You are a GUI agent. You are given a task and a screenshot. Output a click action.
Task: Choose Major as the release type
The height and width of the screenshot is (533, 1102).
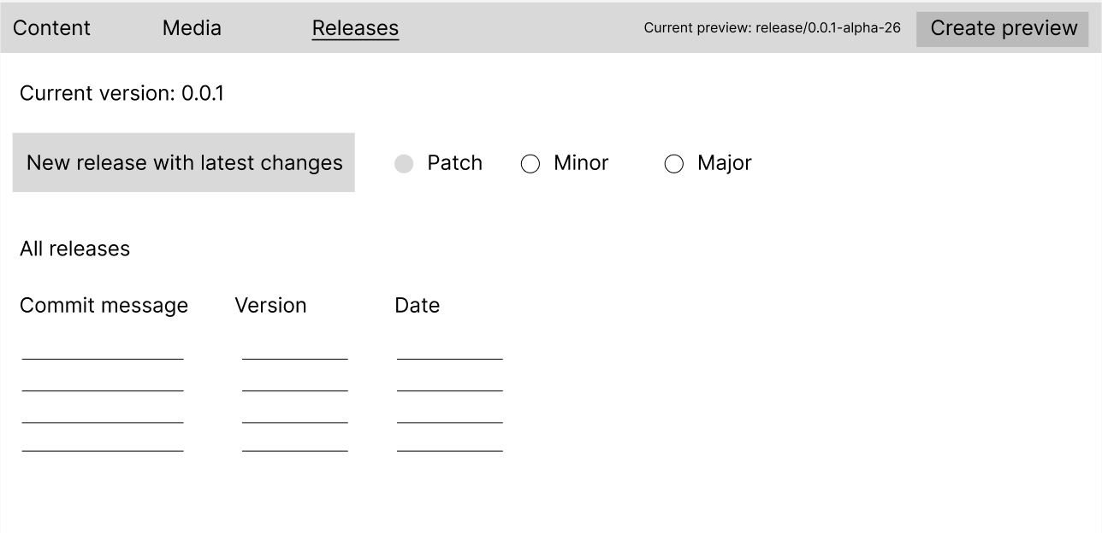coord(675,163)
